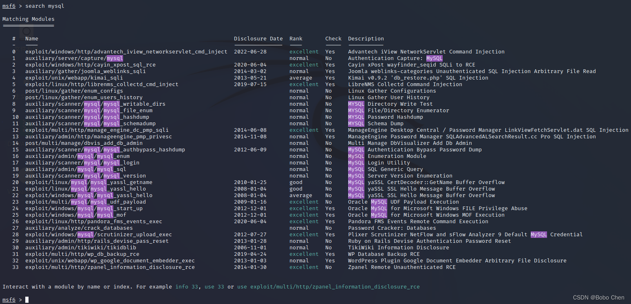Click the excellent rank label for row 0
631x304 pixels.
coord(304,51)
